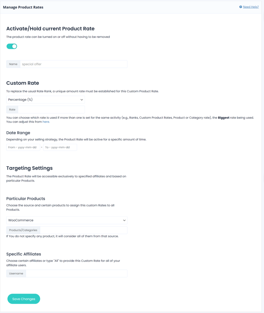Click the Name field with 'special offer' placeholder

point(73,64)
